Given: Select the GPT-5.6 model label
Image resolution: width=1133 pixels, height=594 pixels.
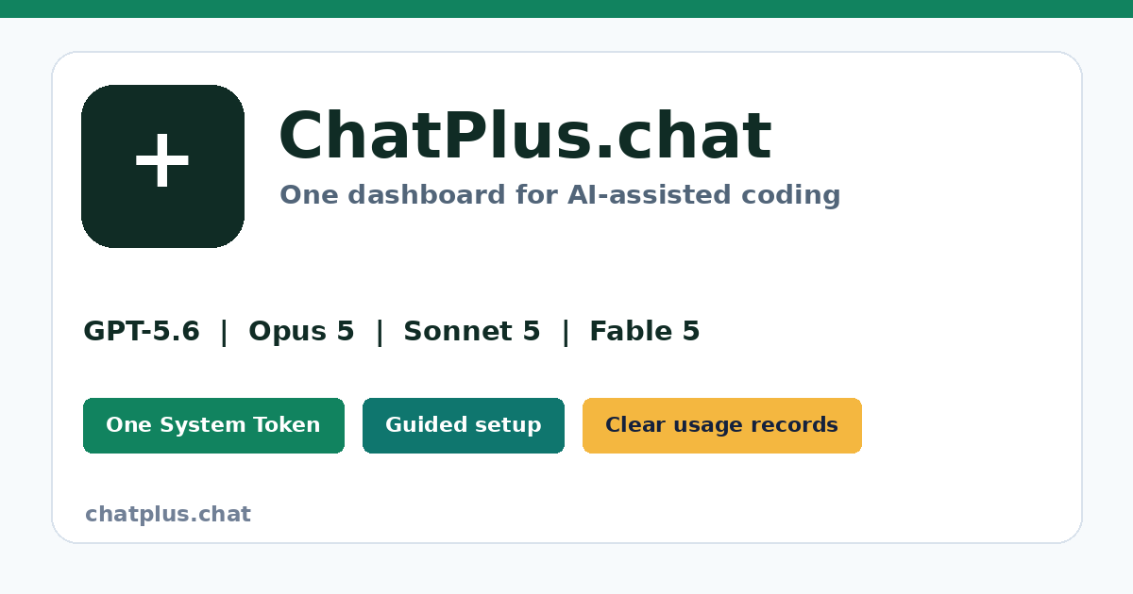Looking at the screenshot, I should point(142,332).
